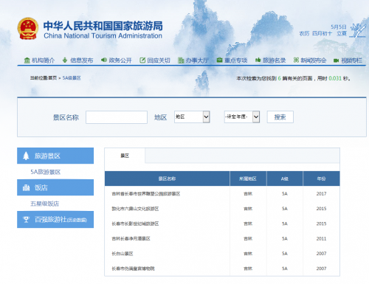The width and height of the screenshot is (369, 284).
Task: Open 敦化市六鼎山文化旅游区 entry
Action: point(135,209)
